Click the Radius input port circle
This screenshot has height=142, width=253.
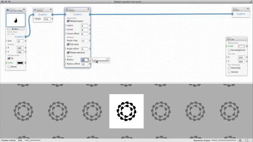tap(65, 60)
